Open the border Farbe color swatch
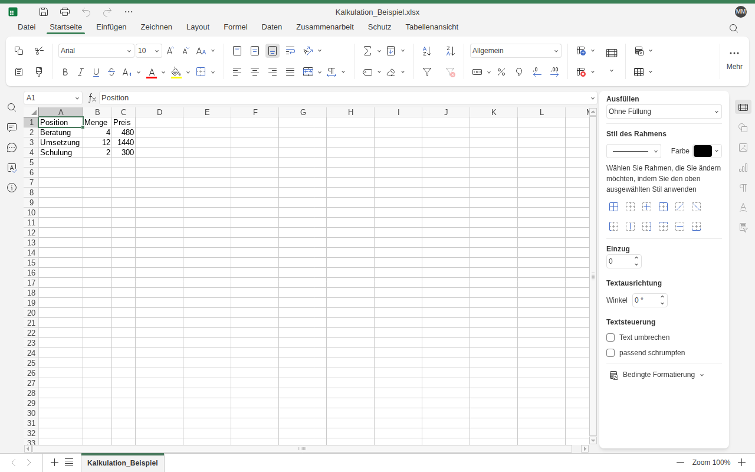 click(707, 151)
